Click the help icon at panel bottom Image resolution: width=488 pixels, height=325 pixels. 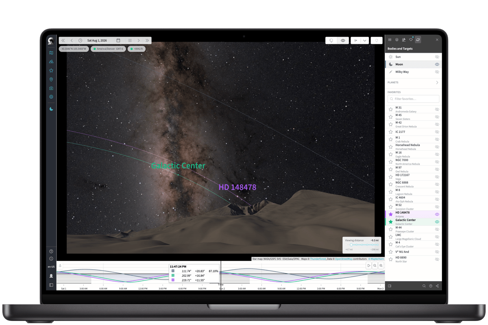pyautogui.click(x=431, y=286)
